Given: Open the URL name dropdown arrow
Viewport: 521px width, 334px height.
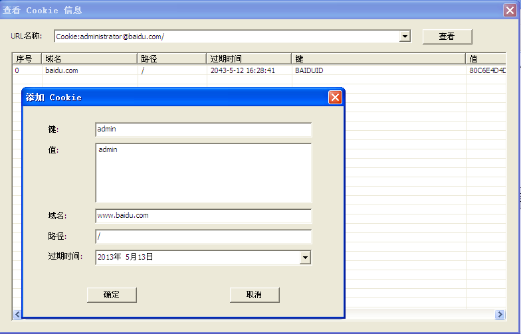Looking at the screenshot, I should [405, 36].
